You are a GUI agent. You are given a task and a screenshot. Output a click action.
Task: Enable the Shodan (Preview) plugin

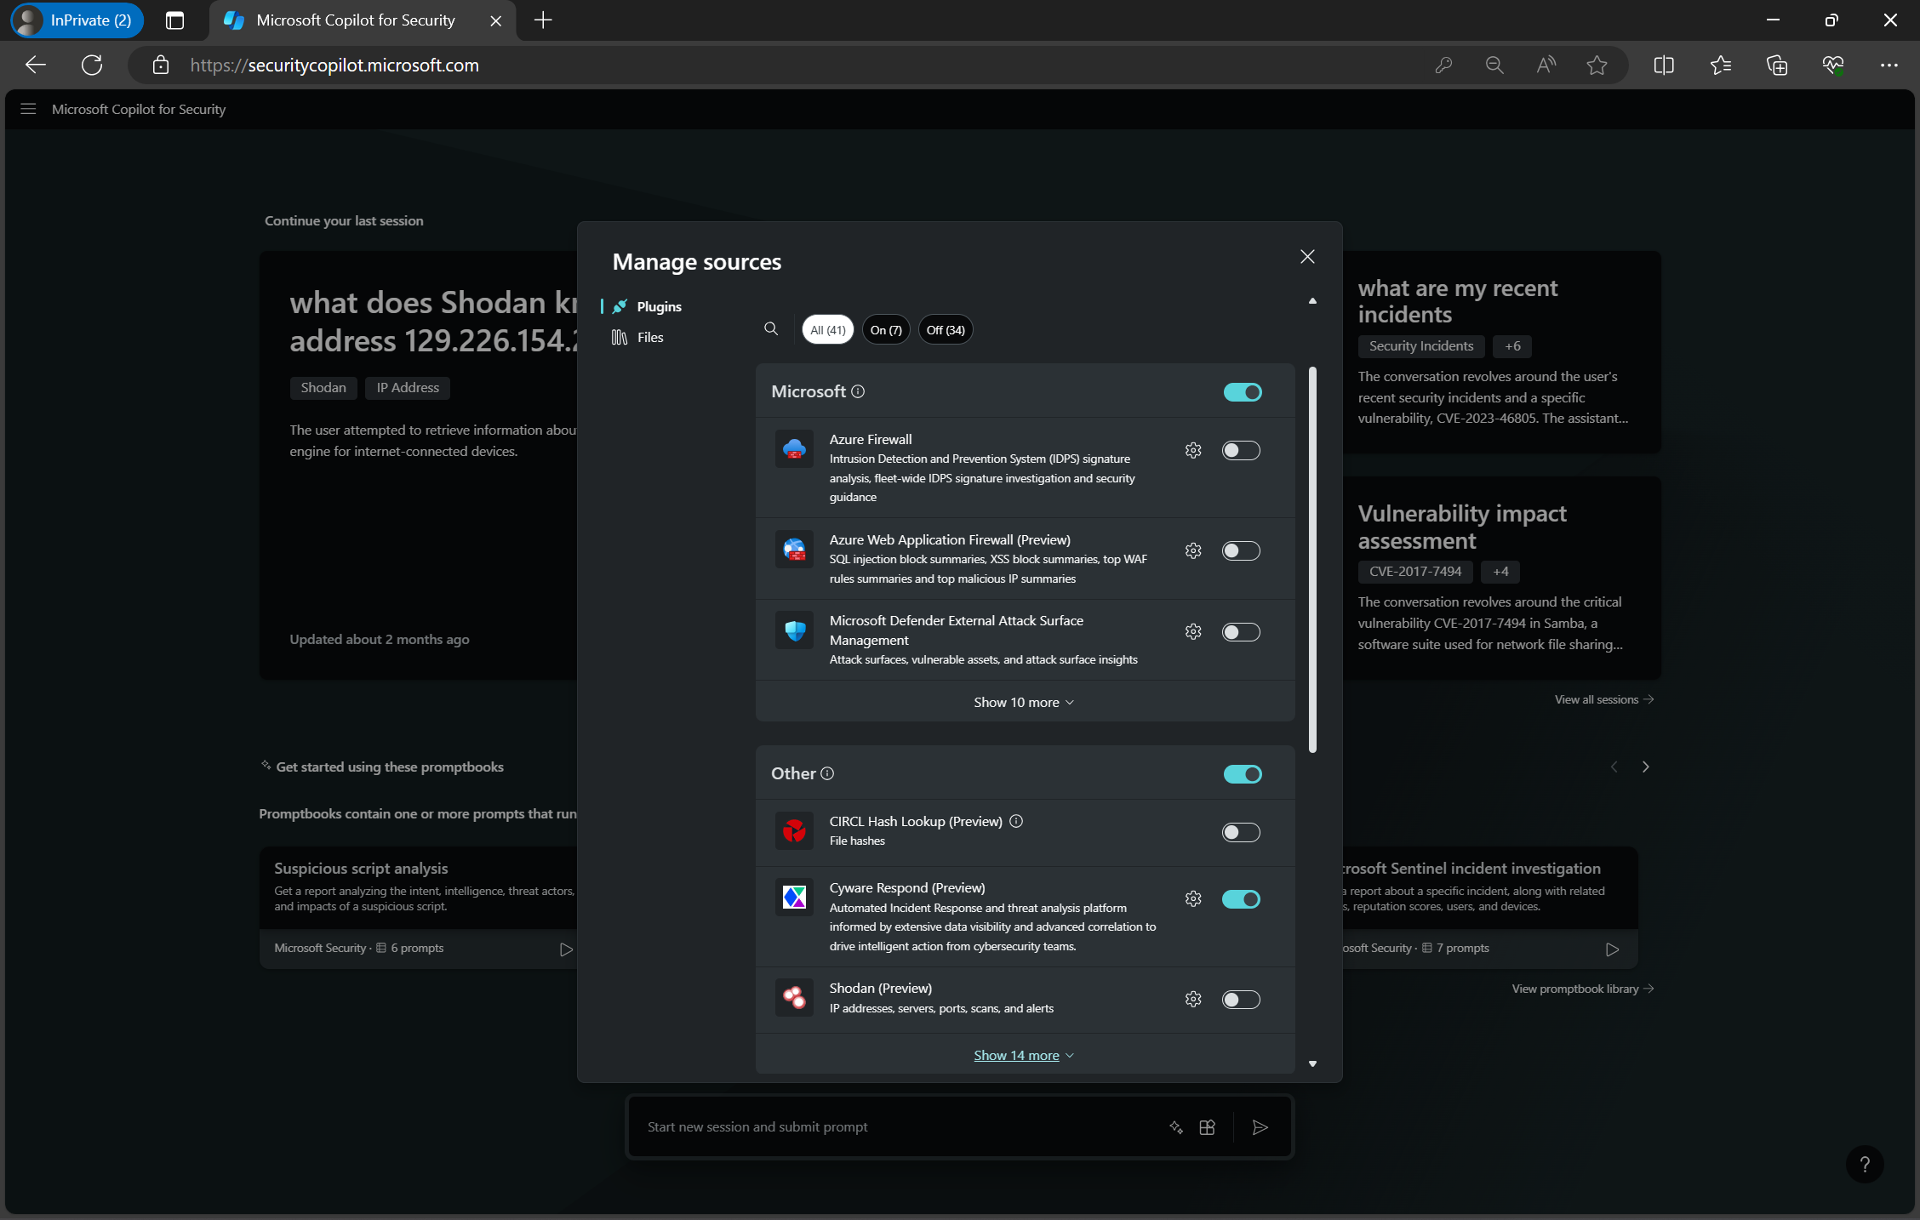1241,1000
